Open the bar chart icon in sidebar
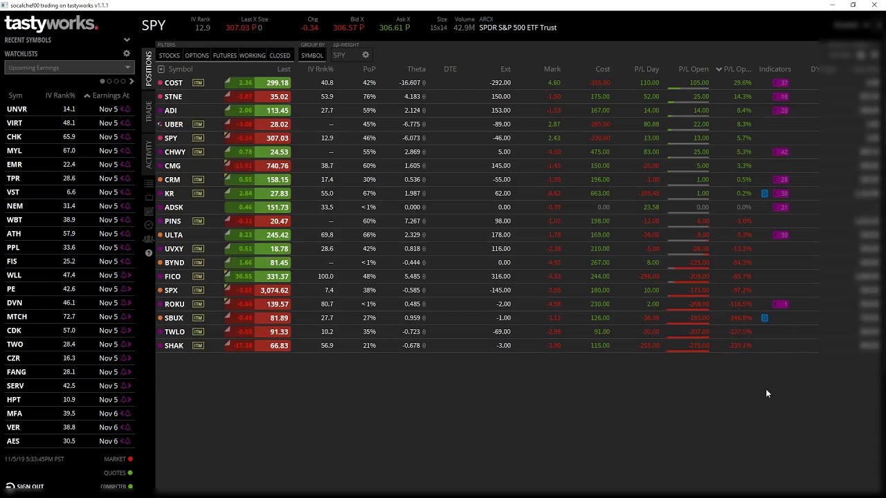This screenshot has width=886, height=498. point(149,211)
